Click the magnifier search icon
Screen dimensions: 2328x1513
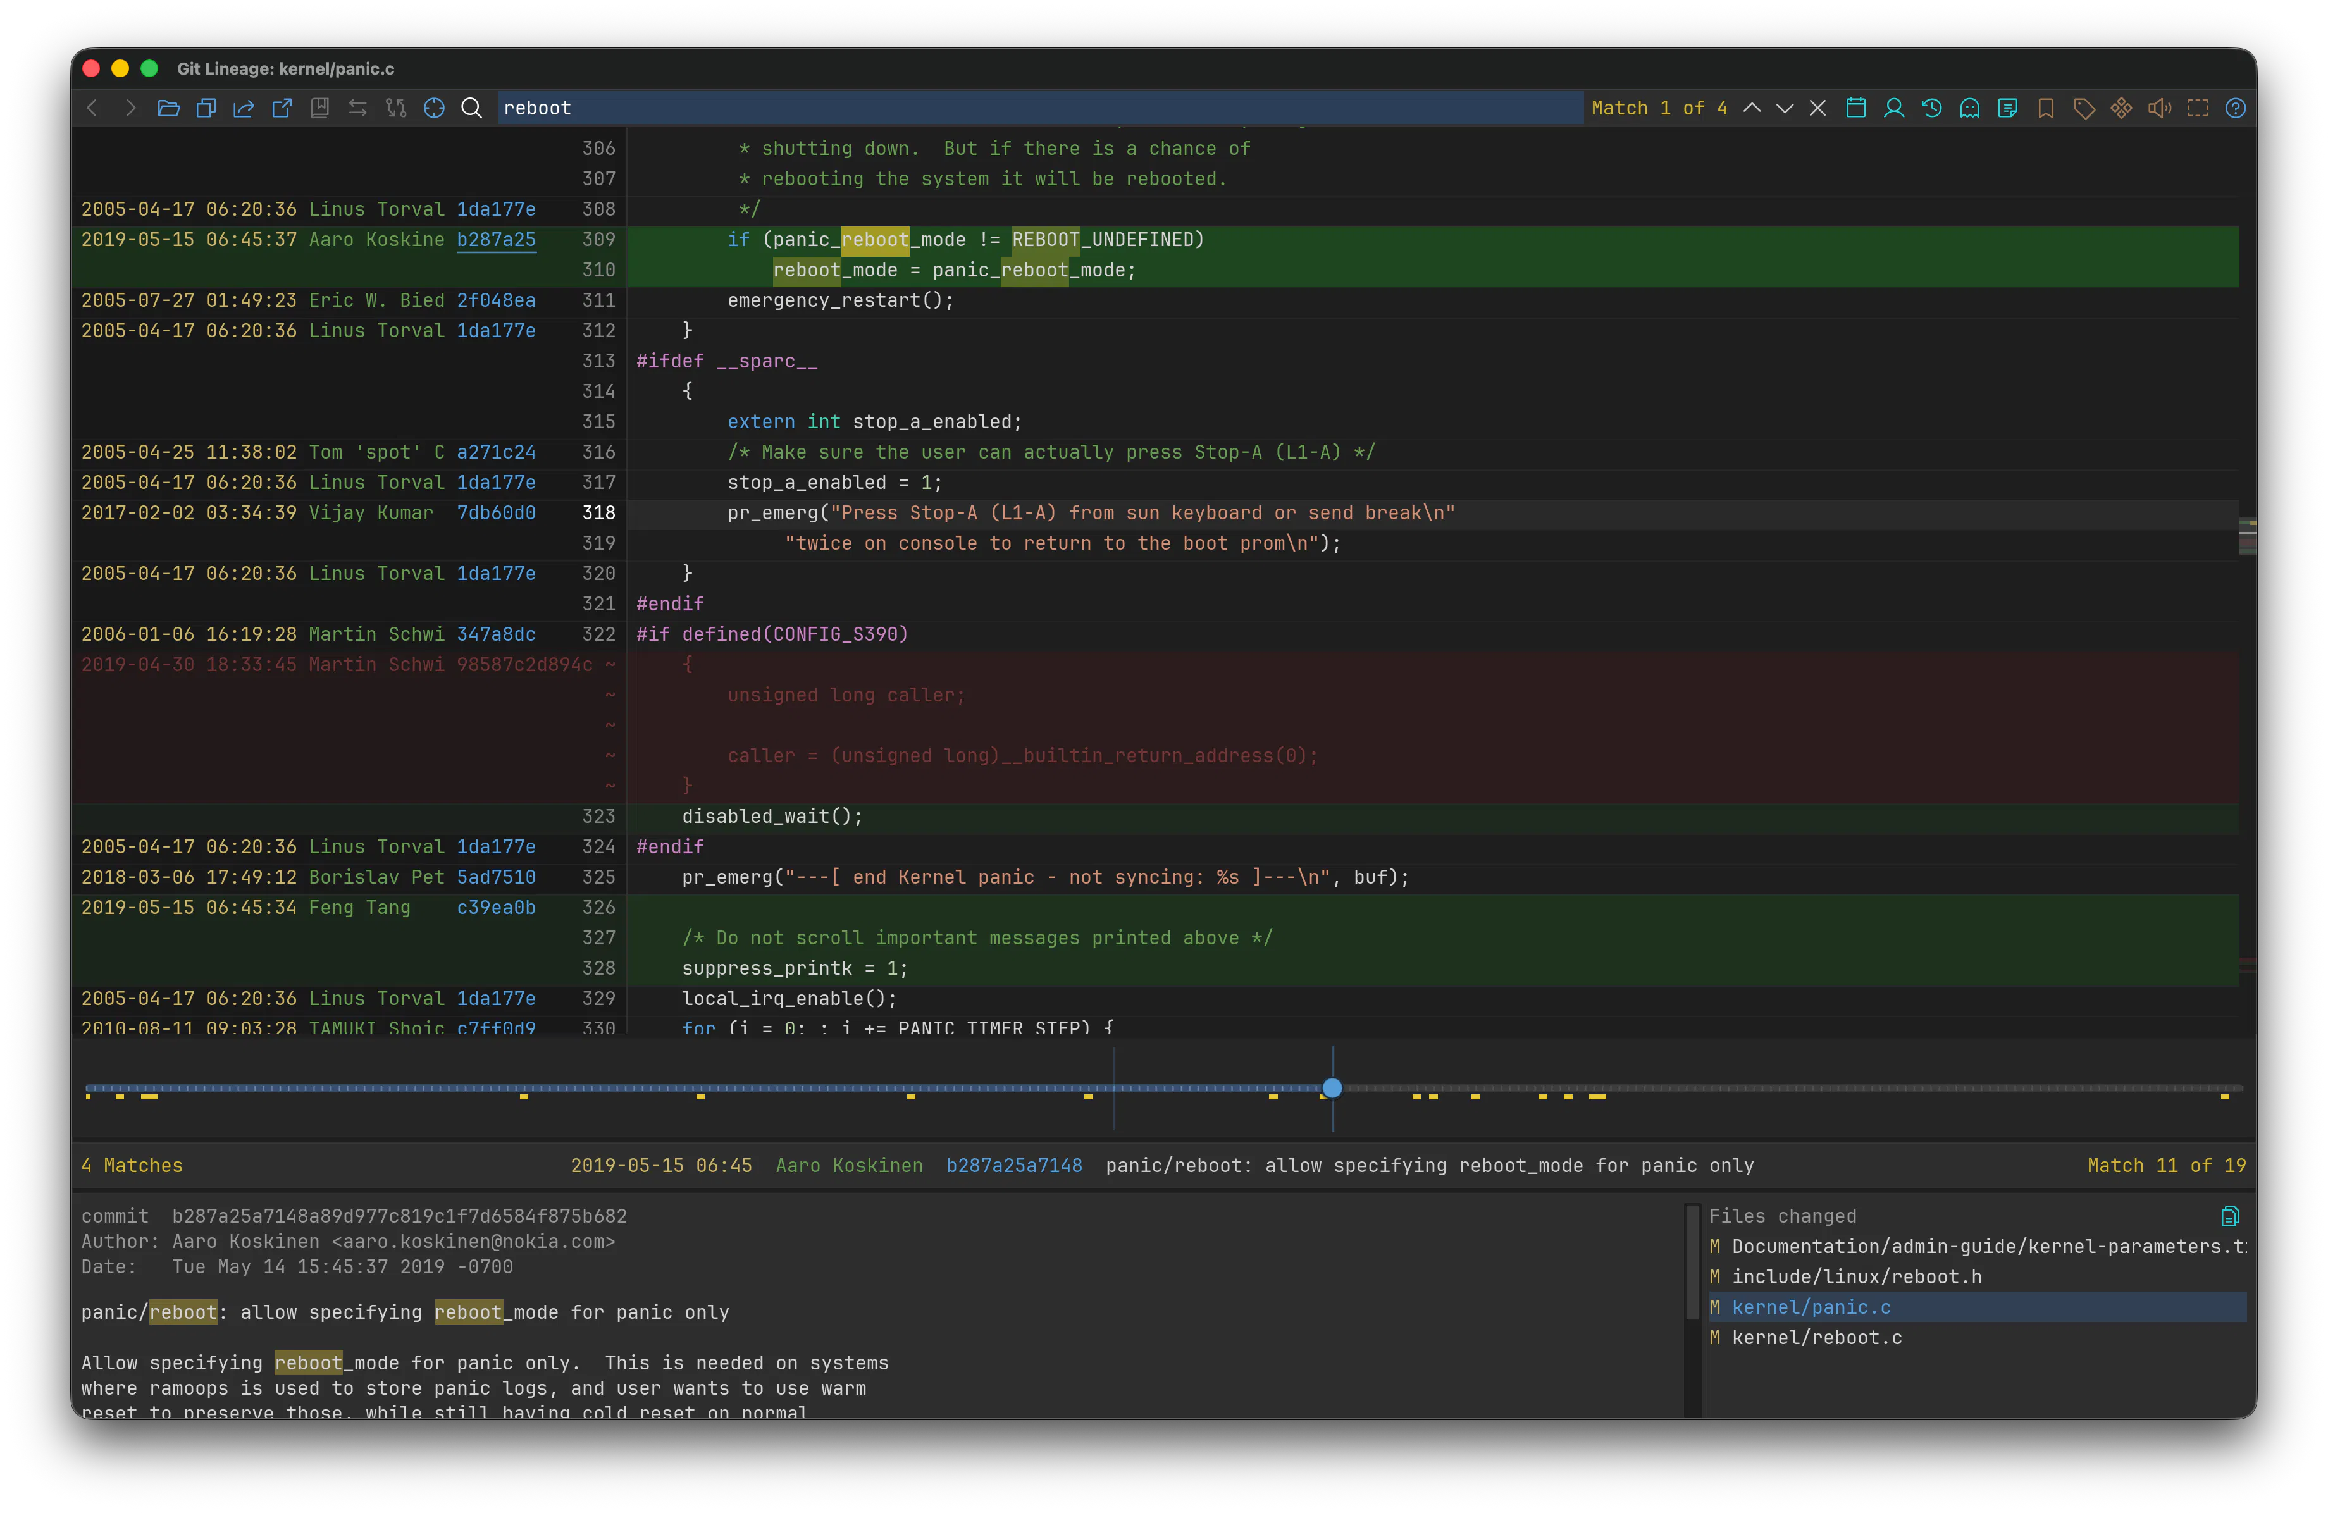pyautogui.click(x=471, y=108)
